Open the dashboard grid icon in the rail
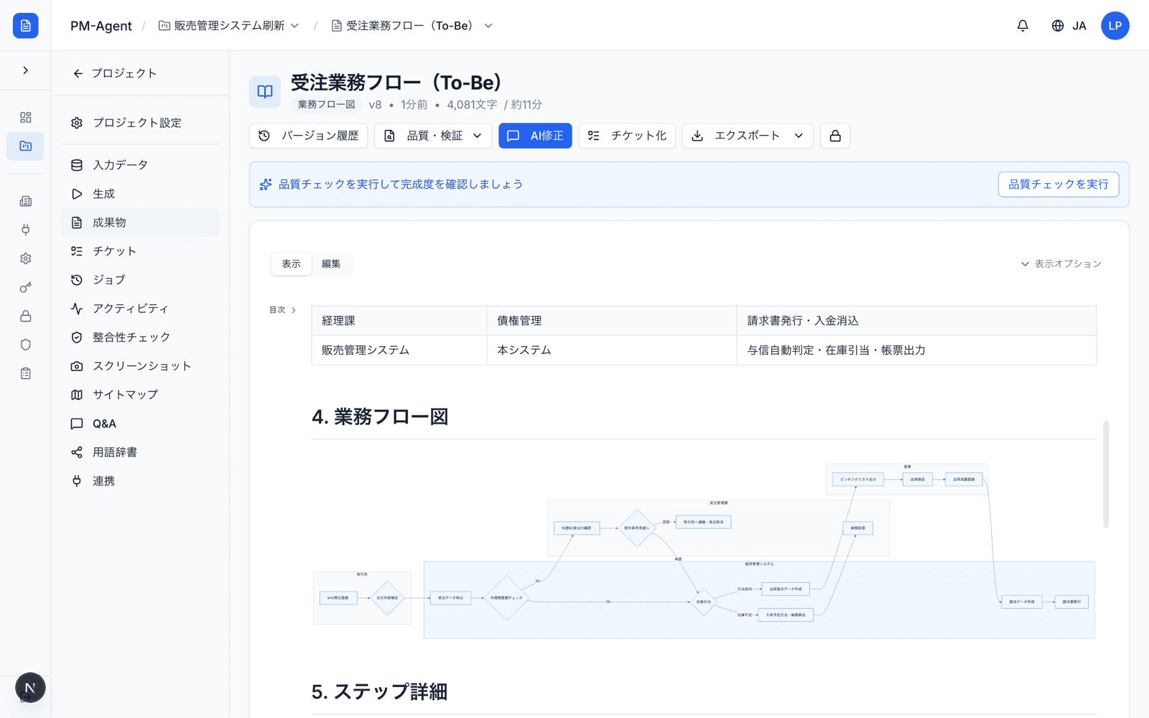 tap(26, 117)
